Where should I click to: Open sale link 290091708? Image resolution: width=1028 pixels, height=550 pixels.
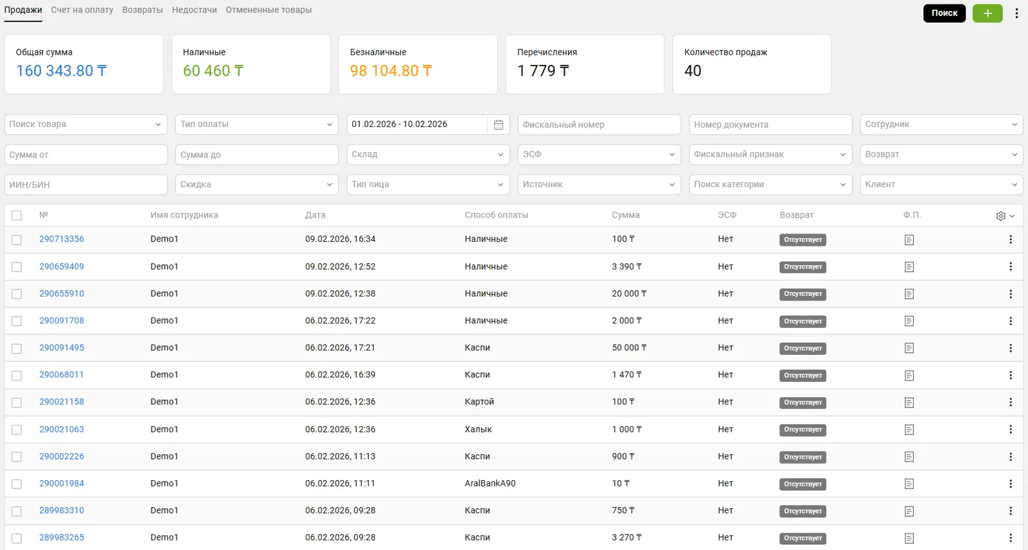[x=62, y=320]
